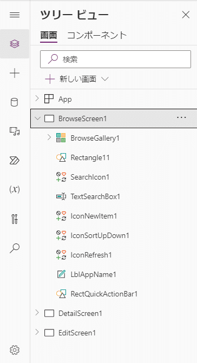Open the Media icon in sidebar
This screenshot has height=363, width=197.
15,131
